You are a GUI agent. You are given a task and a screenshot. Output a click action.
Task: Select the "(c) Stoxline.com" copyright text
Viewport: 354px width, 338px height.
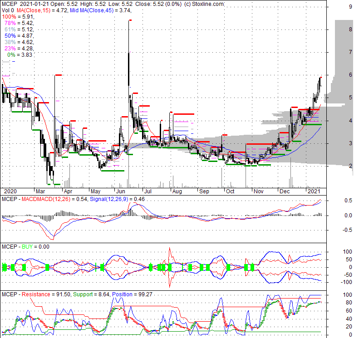pos(204,4)
